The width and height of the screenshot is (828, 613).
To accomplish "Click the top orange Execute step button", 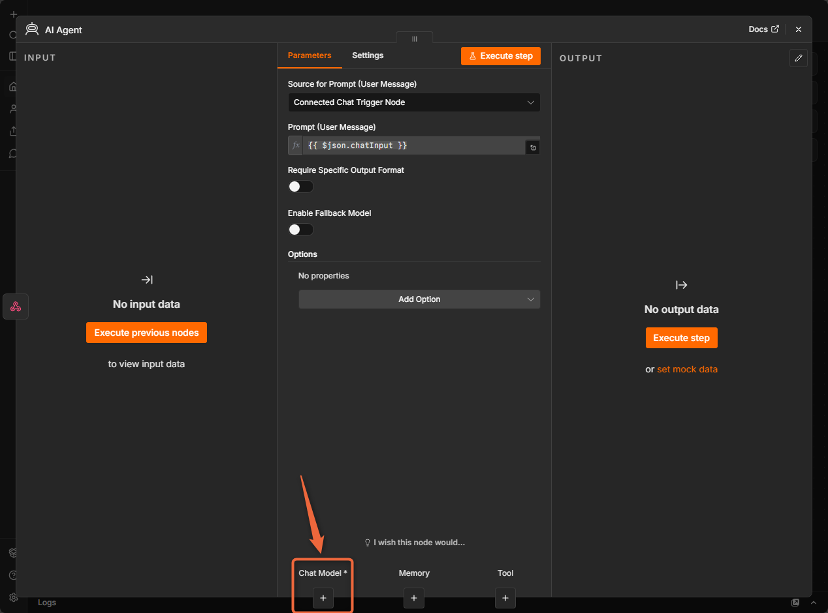I will click(x=501, y=56).
